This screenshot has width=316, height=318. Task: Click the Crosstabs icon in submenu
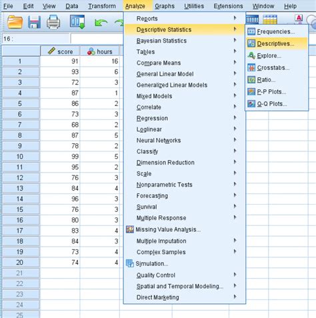point(251,67)
